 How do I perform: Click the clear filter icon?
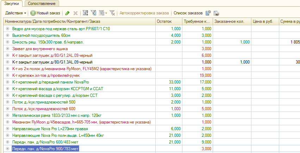click(112, 13)
